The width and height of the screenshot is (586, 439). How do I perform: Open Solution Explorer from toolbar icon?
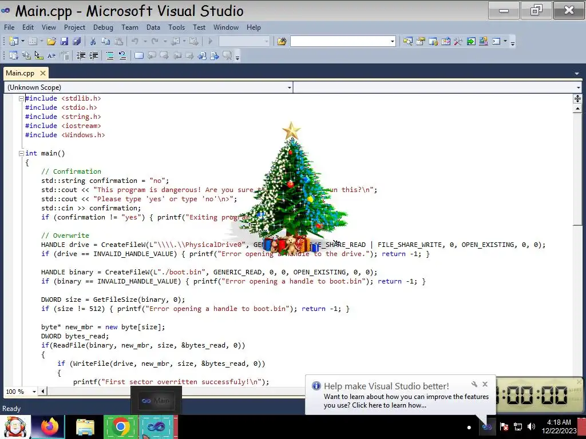[x=407, y=41]
